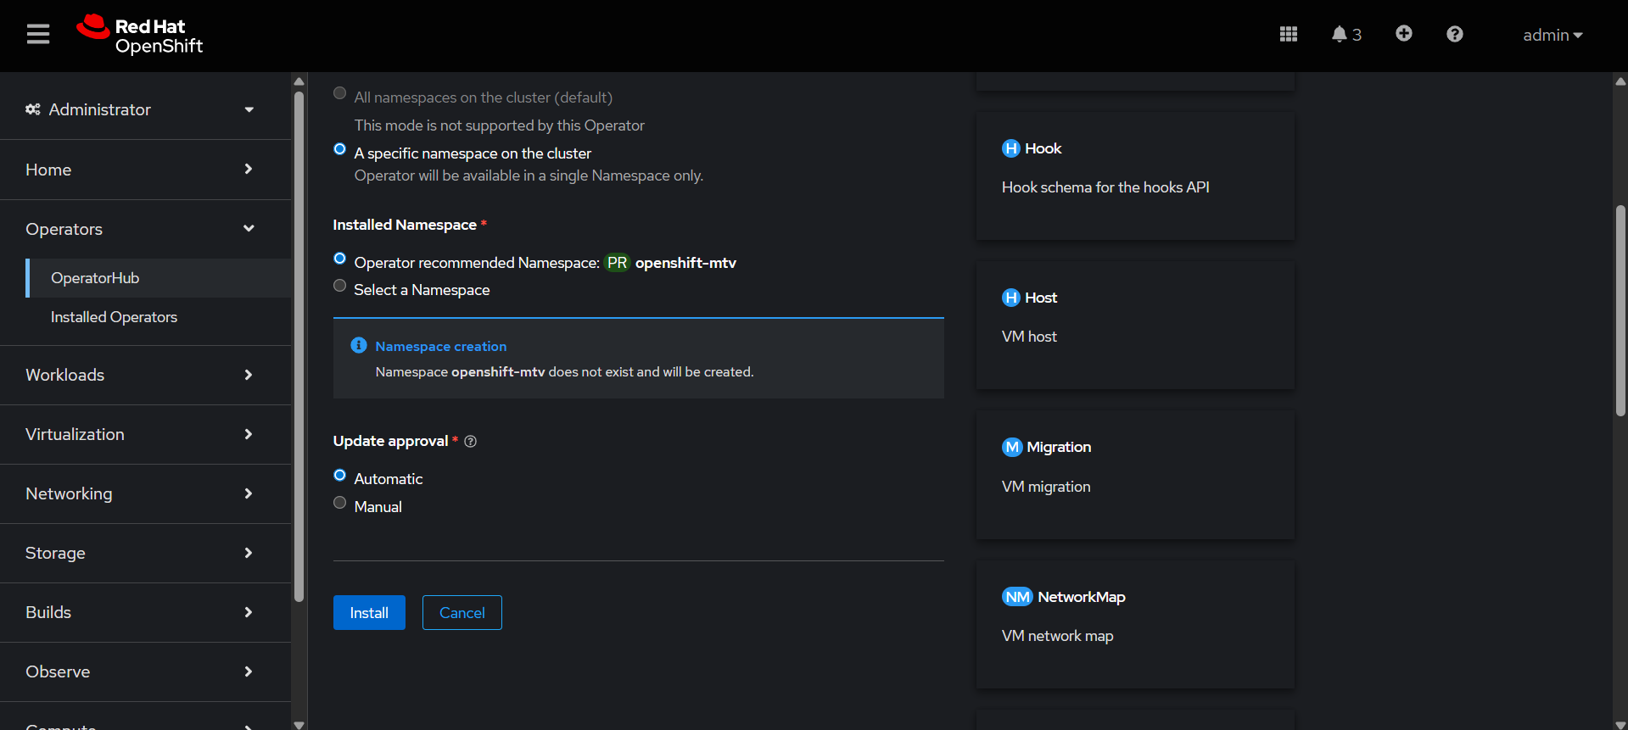Choose the Select a Namespace radio button
This screenshot has height=730, width=1628.
click(340, 286)
